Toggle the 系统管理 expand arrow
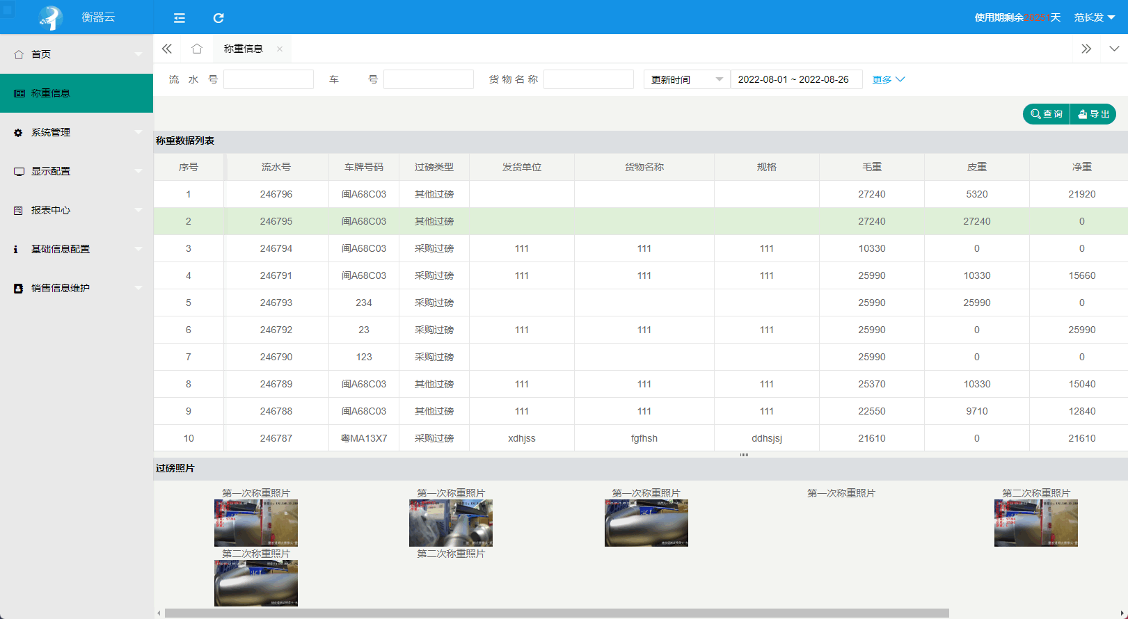1128x619 pixels. 138,132
